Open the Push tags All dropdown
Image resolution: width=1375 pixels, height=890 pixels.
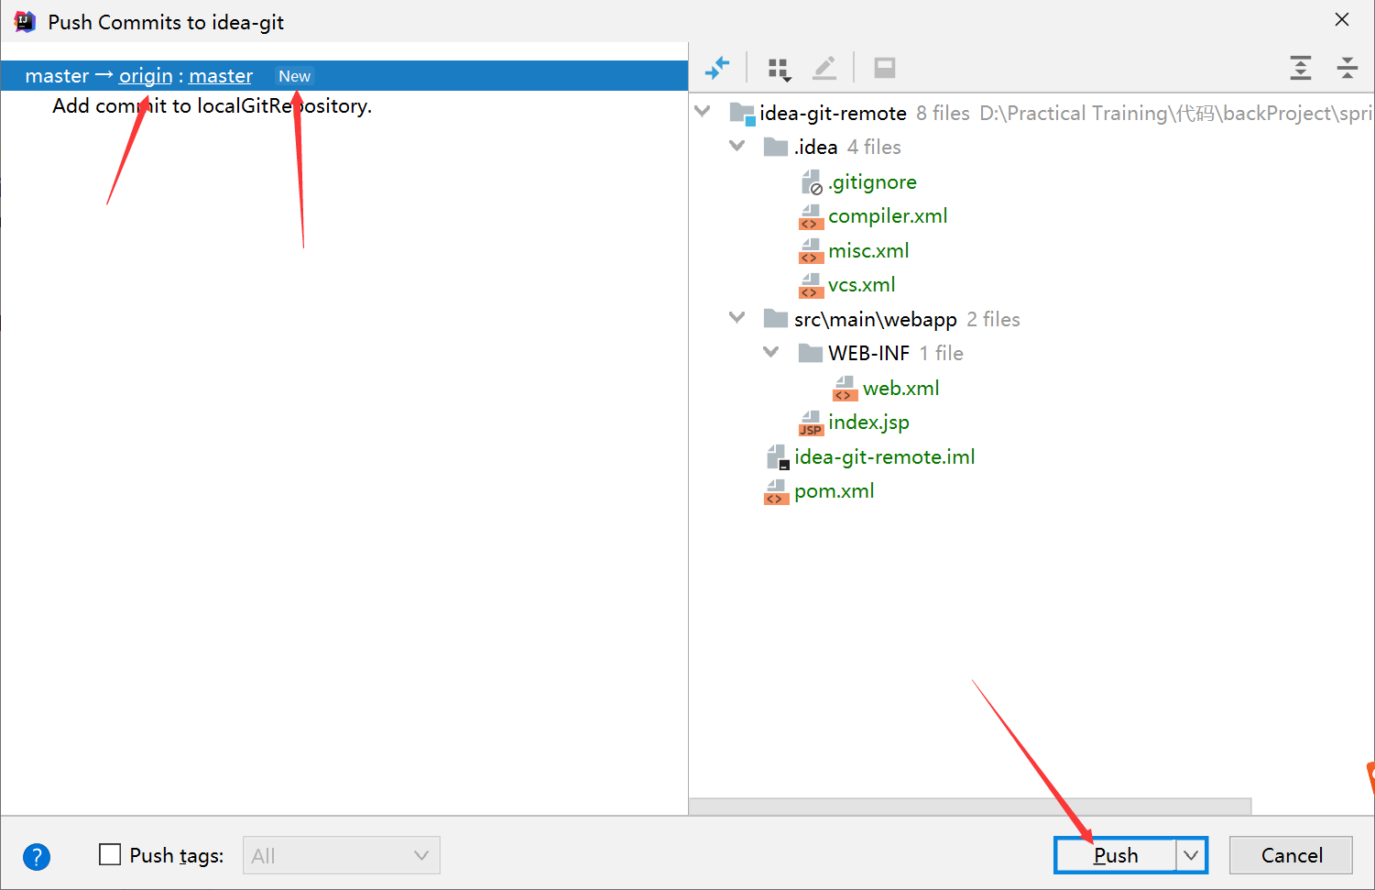tap(341, 855)
